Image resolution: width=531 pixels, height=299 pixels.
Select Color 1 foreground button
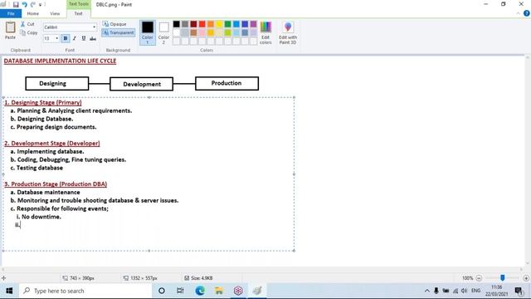pos(148,32)
